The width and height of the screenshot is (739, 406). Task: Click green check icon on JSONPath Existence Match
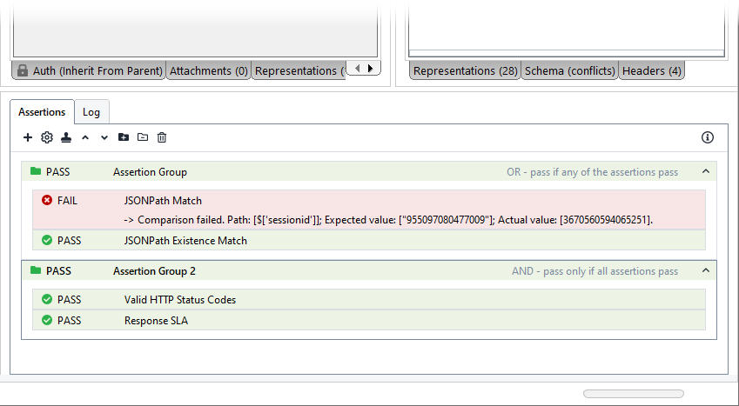click(47, 240)
